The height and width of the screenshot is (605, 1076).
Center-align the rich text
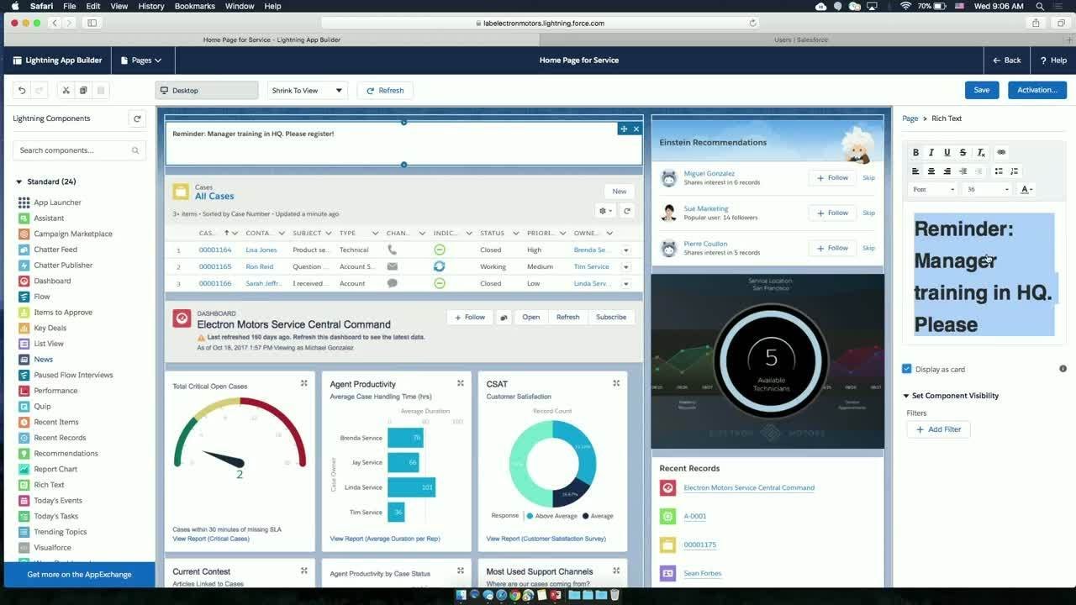pyautogui.click(x=931, y=171)
